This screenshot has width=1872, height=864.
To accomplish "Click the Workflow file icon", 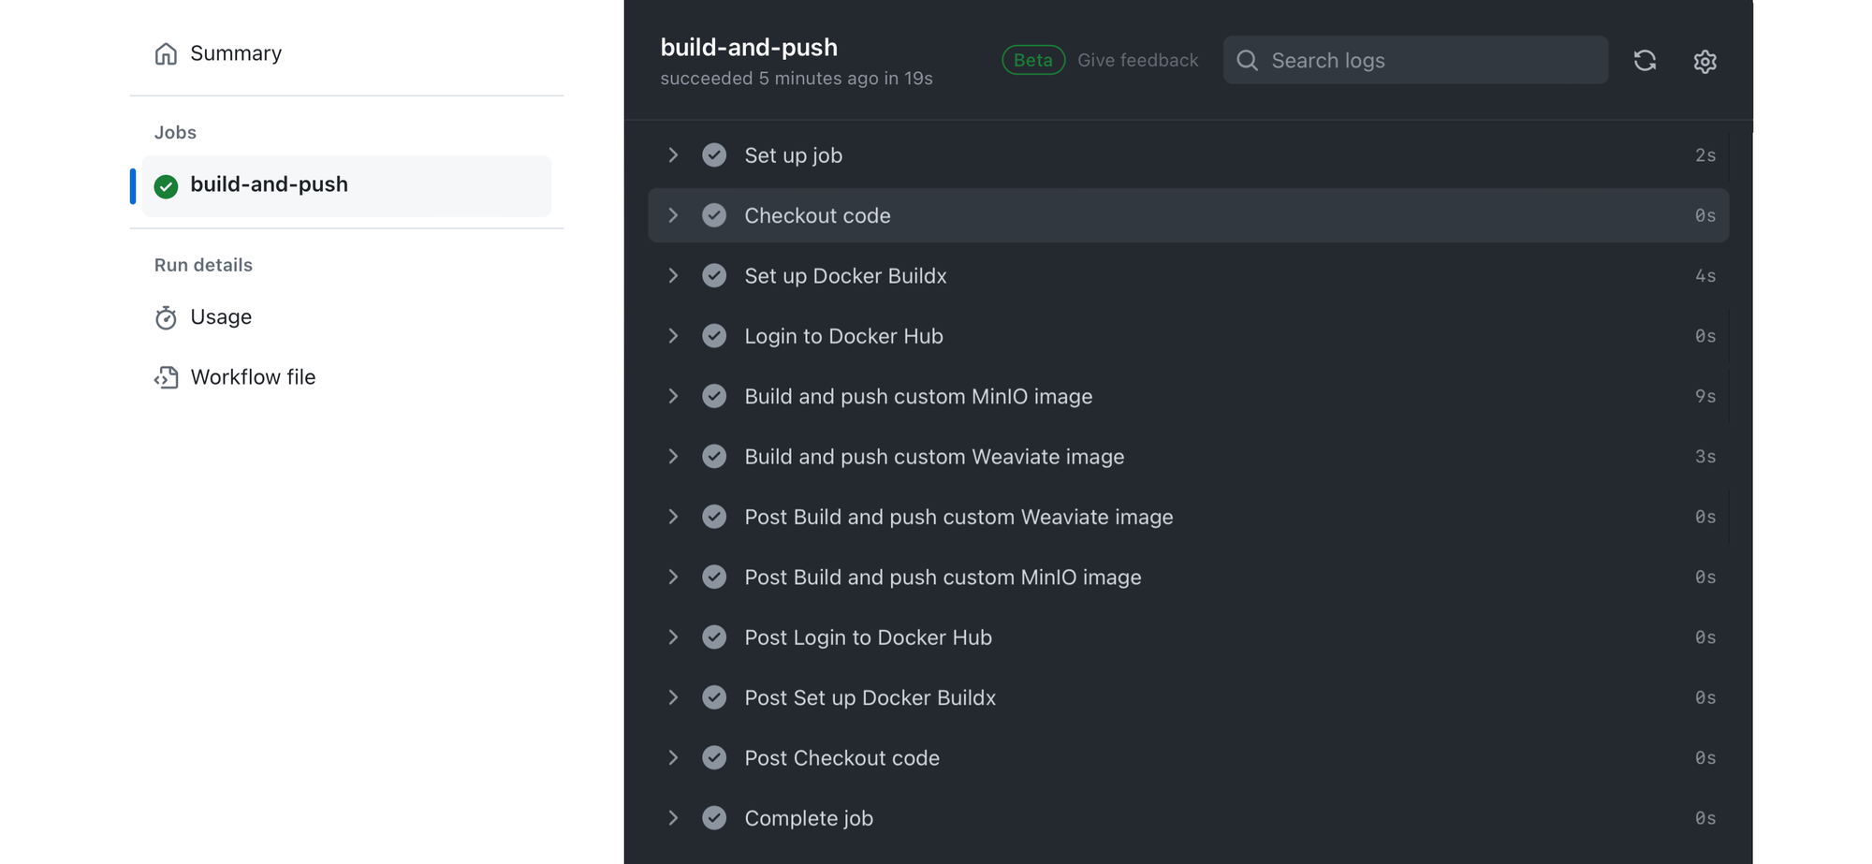I will (166, 377).
